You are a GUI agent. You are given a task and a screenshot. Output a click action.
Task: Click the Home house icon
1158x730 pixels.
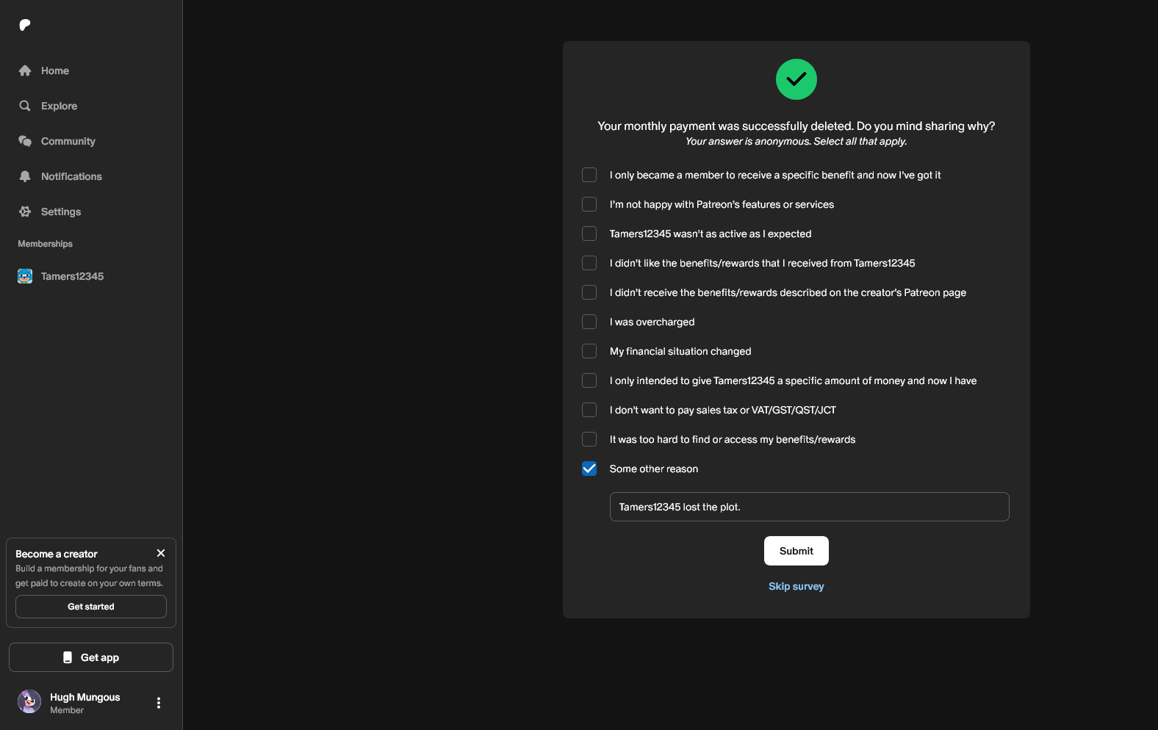click(x=25, y=71)
